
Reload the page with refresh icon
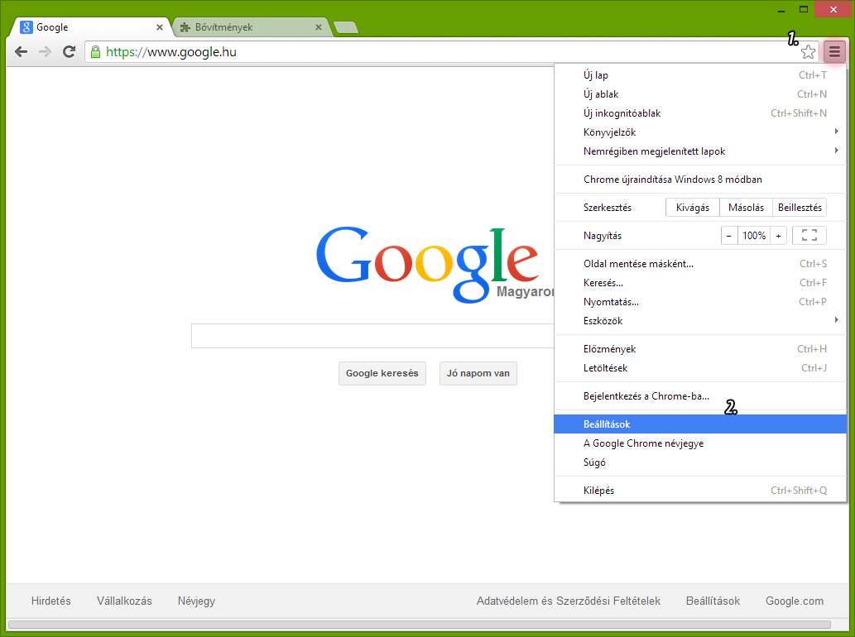point(70,52)
